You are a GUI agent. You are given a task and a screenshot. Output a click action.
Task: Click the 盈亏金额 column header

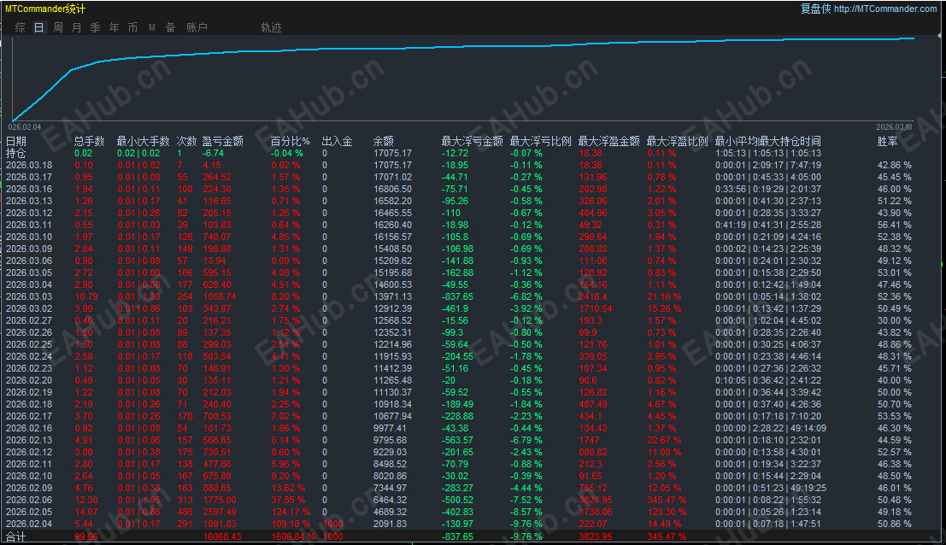click(x=223, y=141)
